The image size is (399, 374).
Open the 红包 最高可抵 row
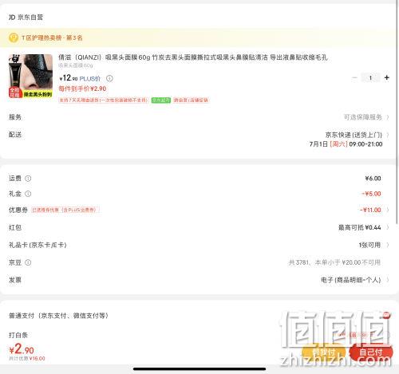pos(199,227)
